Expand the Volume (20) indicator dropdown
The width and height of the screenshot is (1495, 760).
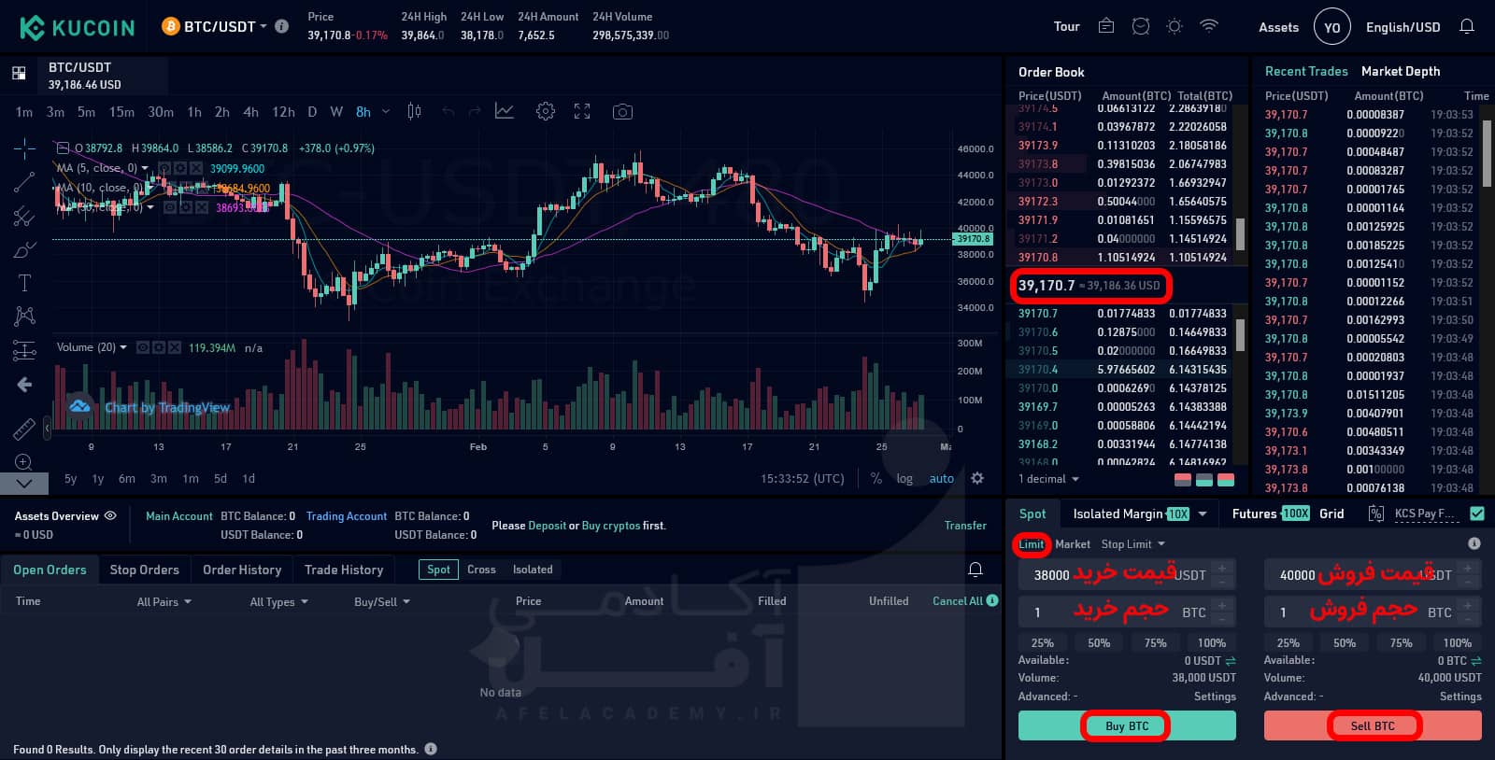tap(123, 347)
